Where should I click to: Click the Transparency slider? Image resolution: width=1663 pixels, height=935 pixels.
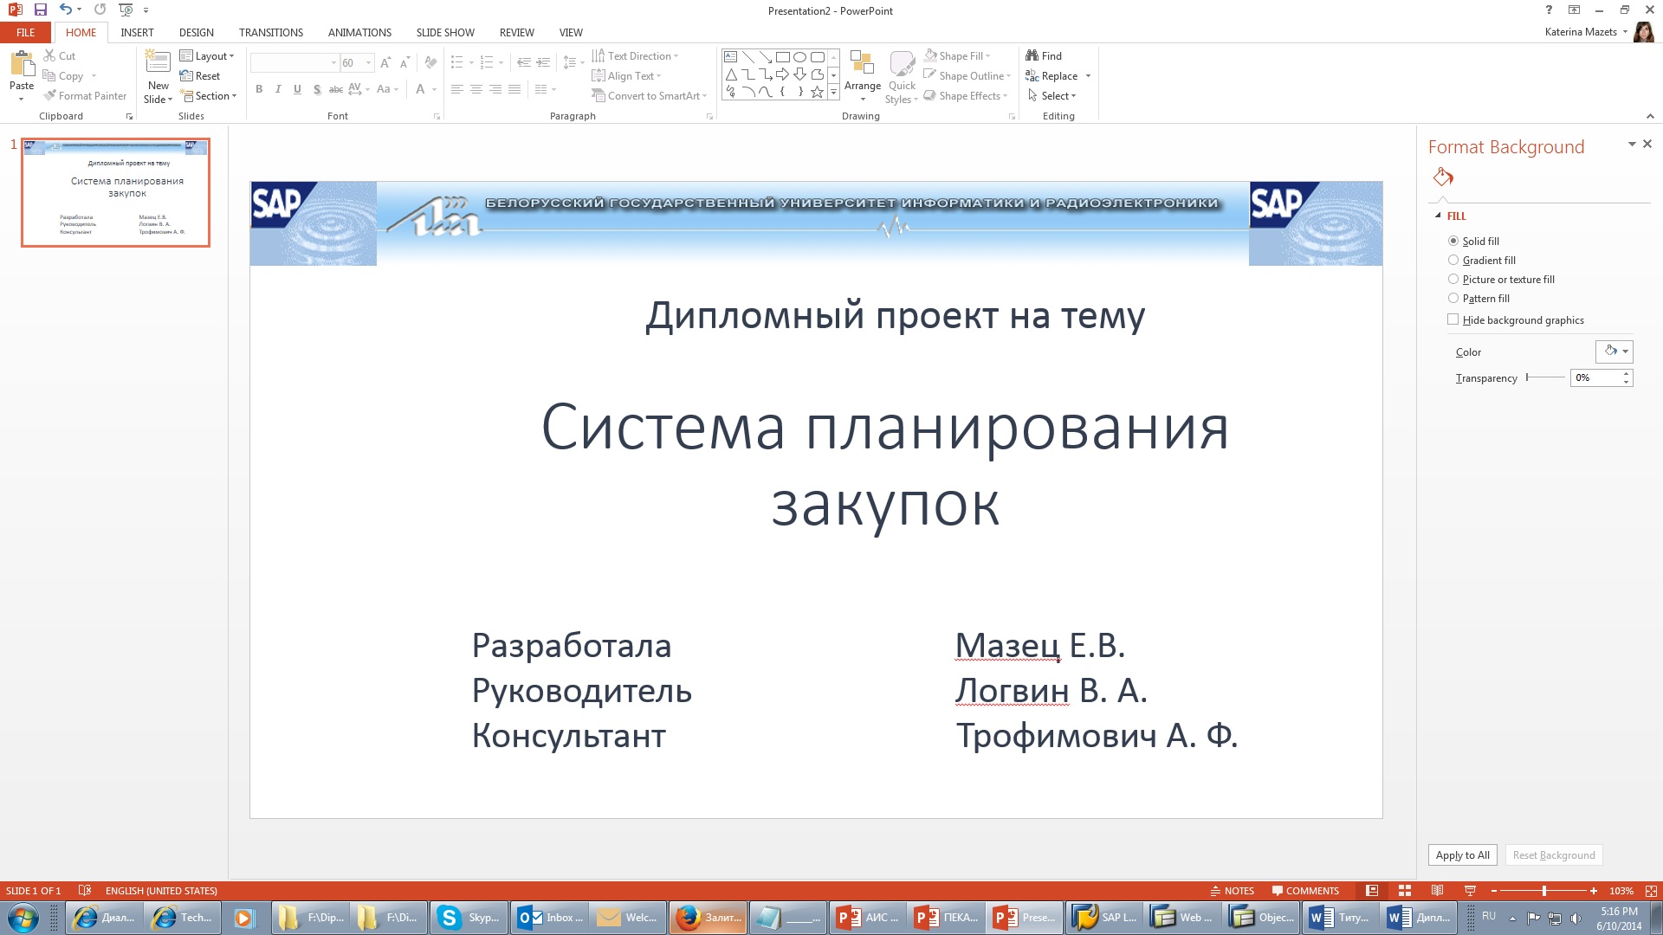click(1545, 377)
